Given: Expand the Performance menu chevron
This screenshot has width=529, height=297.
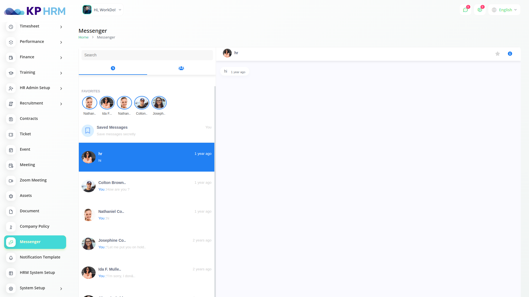Looking at the screenshot, I should (61, 42).
